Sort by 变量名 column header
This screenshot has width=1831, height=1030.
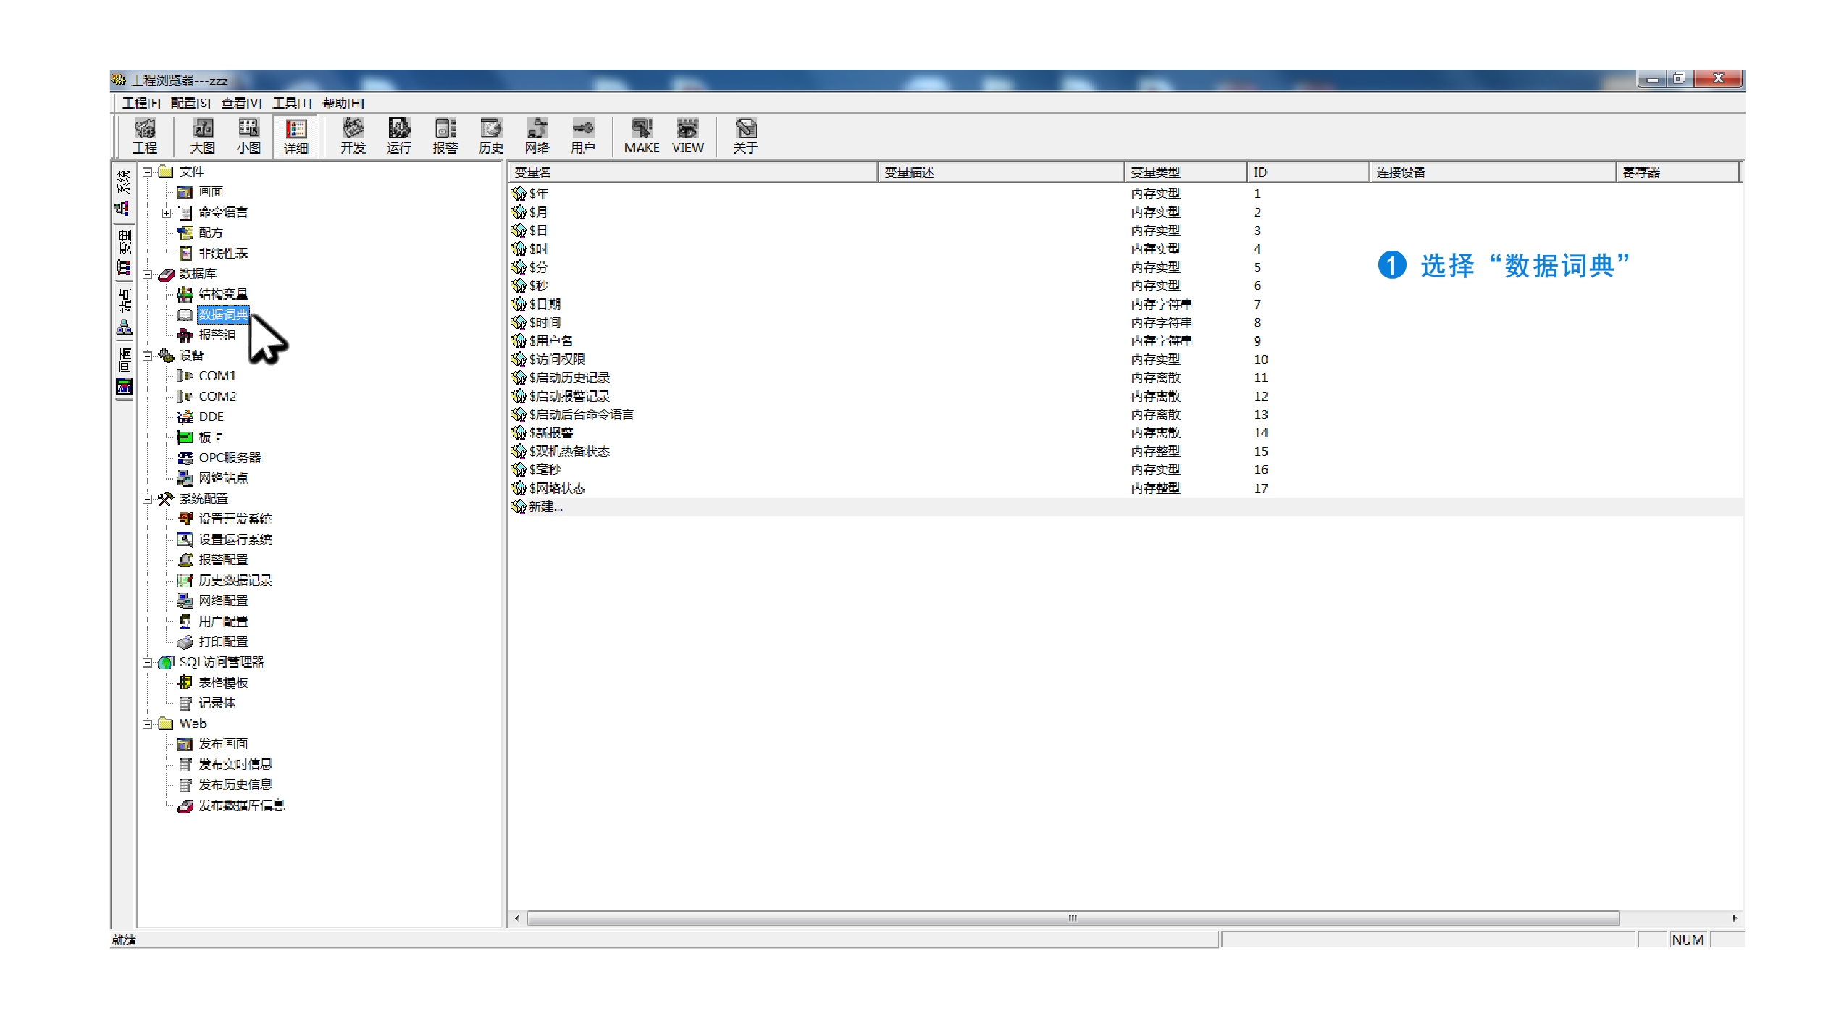(692, 172)
